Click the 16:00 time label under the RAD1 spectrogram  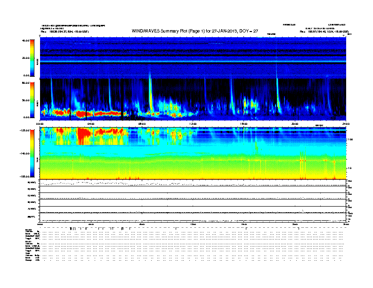click(x=244, y=124)
